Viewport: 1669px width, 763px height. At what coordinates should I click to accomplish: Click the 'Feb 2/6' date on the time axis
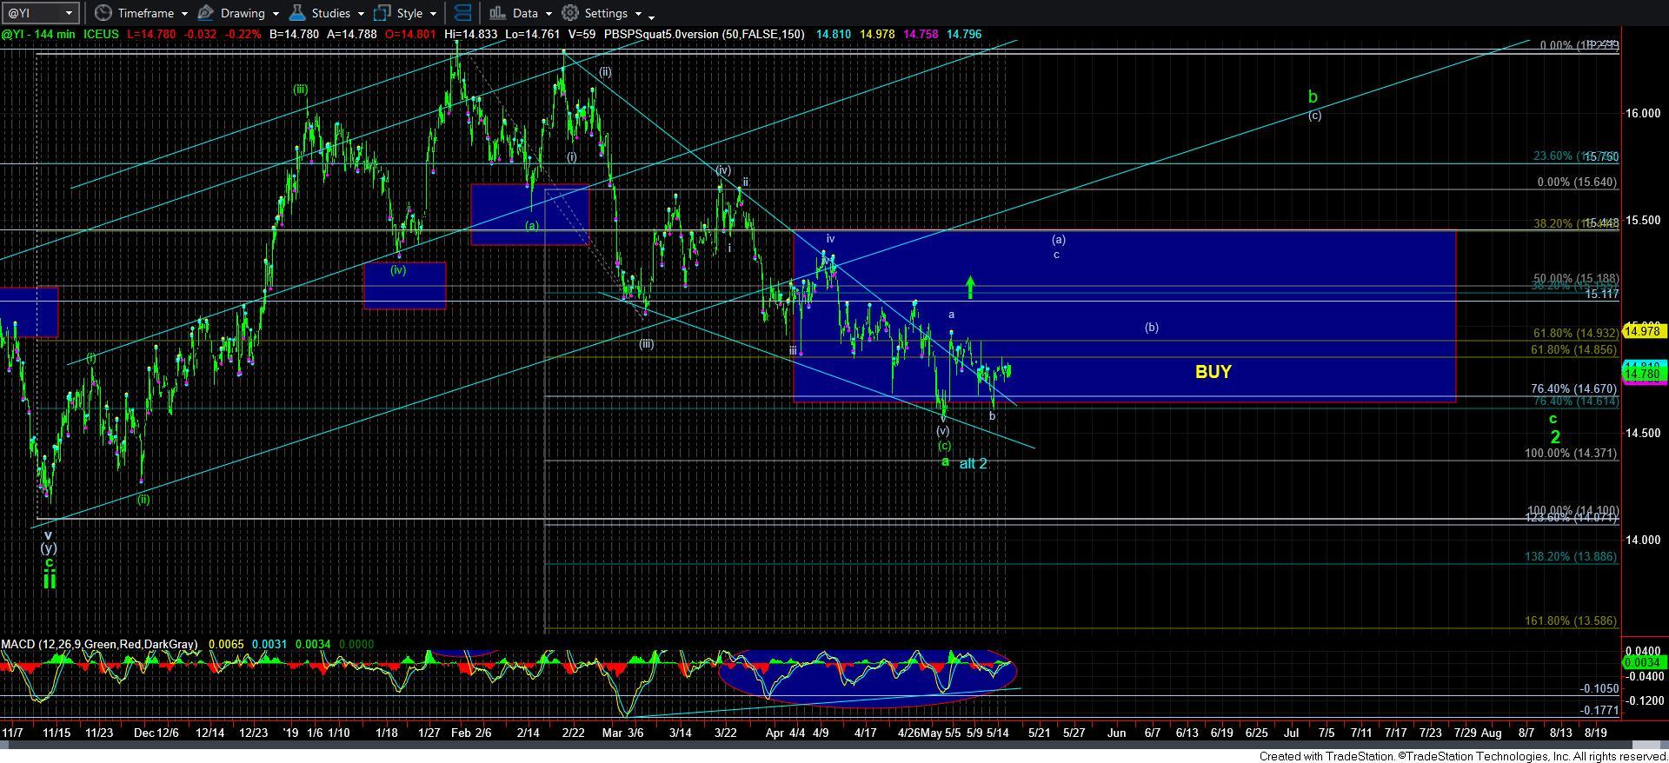click(x=473, y=733)
